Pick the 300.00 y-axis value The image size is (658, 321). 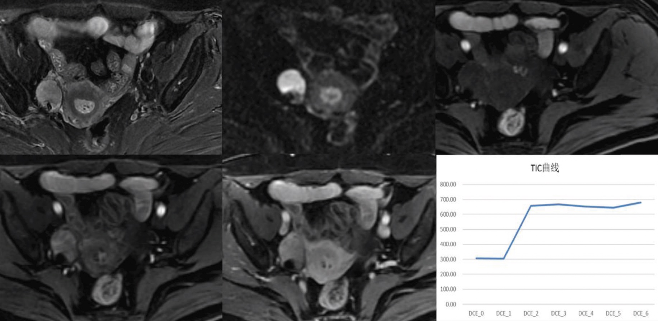[x=448, y=259]
